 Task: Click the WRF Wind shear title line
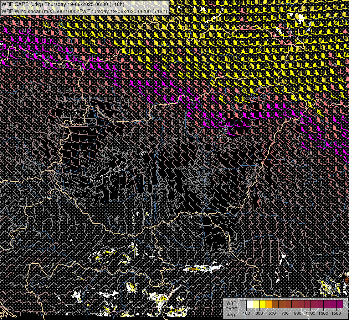(x=84, y=11)
